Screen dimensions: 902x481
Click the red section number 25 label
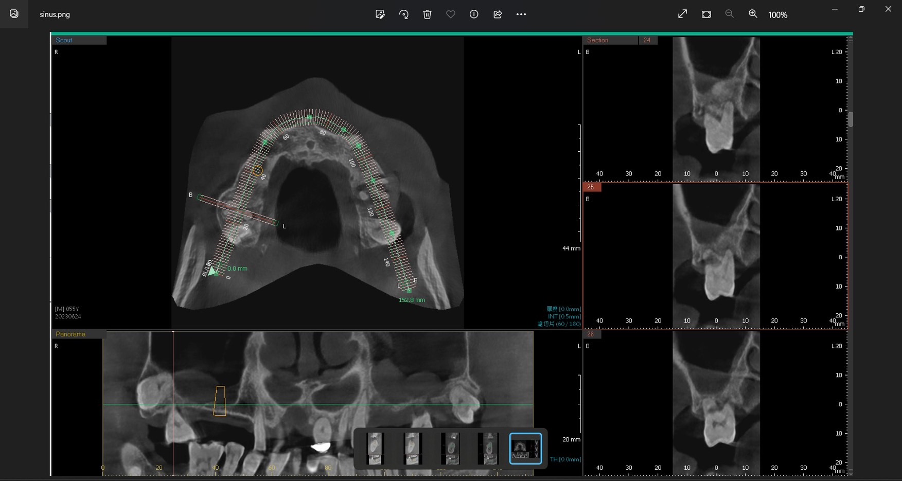pyautogui.click(x=591, y=187)
